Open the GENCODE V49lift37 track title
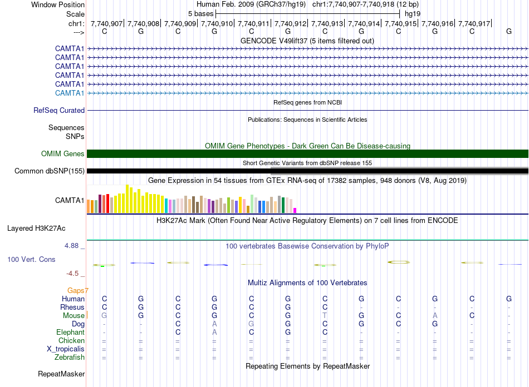 [x=307, y=41]
